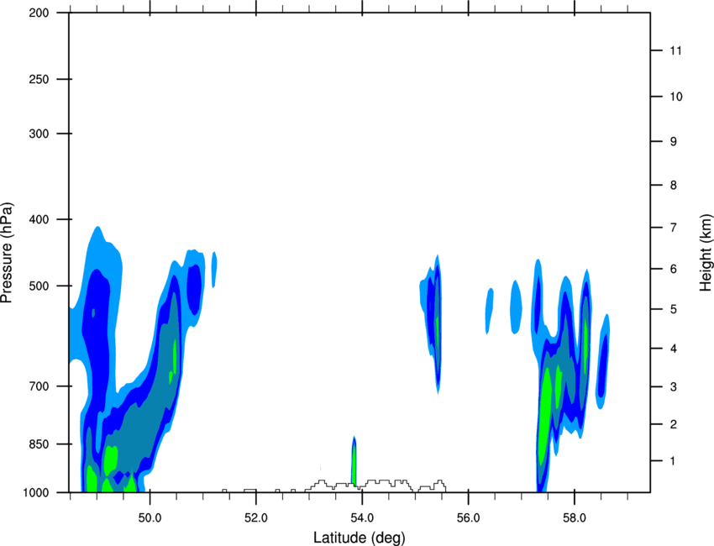The image size is (714, 546).
Task: Click the 3 km height label
Action: pos(674,387)
